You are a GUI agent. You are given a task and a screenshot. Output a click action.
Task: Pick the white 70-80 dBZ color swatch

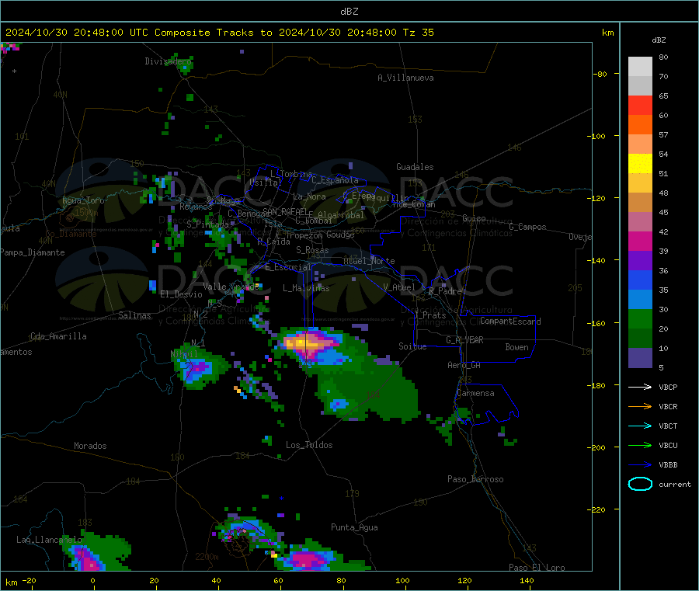640,67
